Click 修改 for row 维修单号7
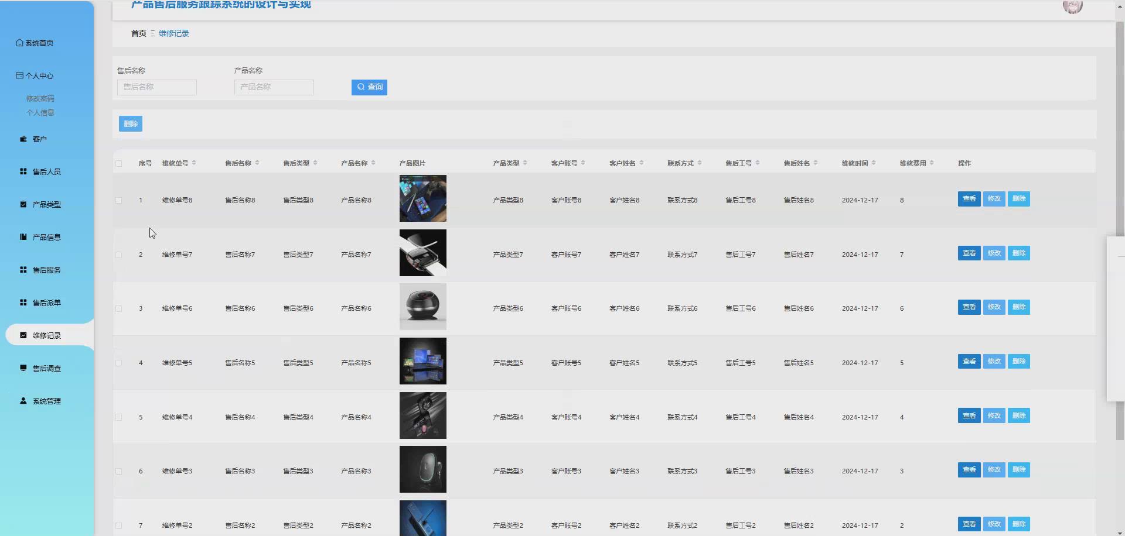Image resolution: width=1125 pixels, height=536 pixels. pyautogui.click(x=994, y=253)
